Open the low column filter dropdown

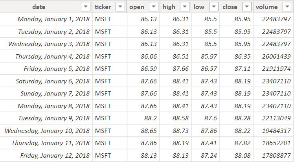[213, 7]
